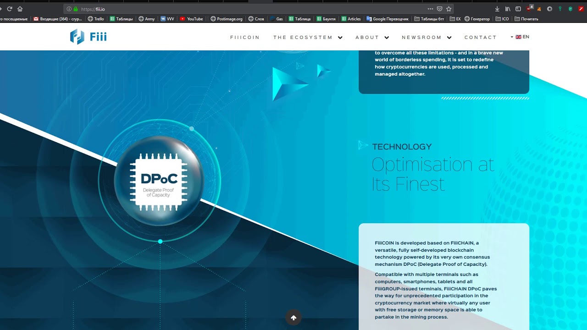Open the VVV bookmark
Viewport: 587px width, 330px height.
167,19
